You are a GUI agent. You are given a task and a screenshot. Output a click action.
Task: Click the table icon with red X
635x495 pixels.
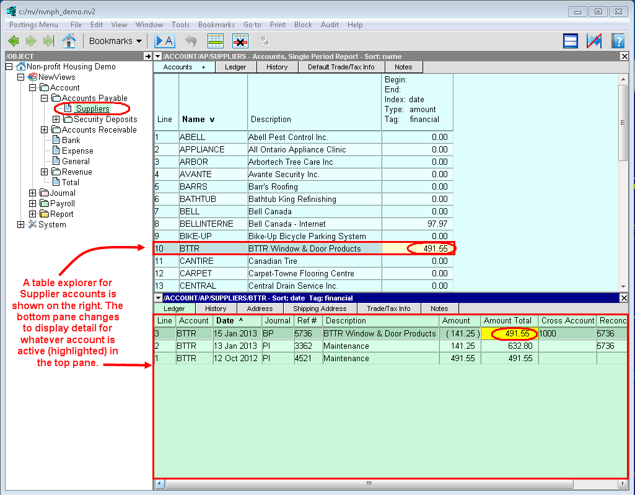point(240,41)
